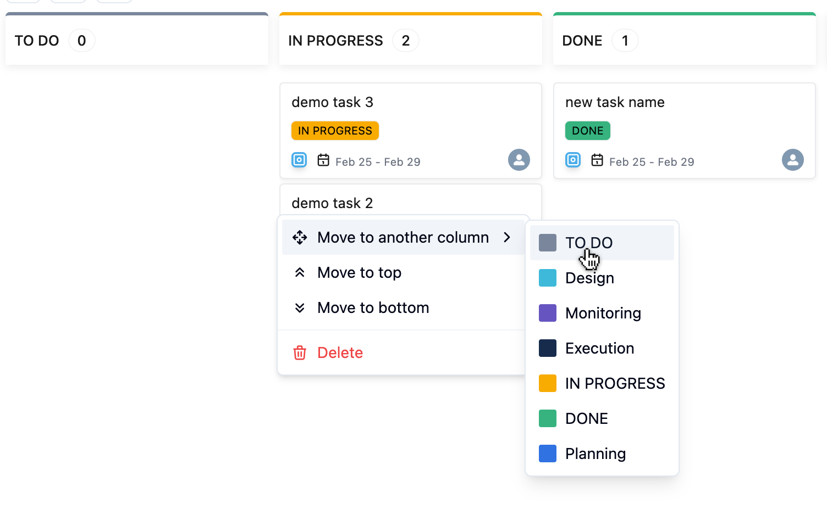Open the demo task 2 card title
The image size is (827, 515).
coord(332,203)
